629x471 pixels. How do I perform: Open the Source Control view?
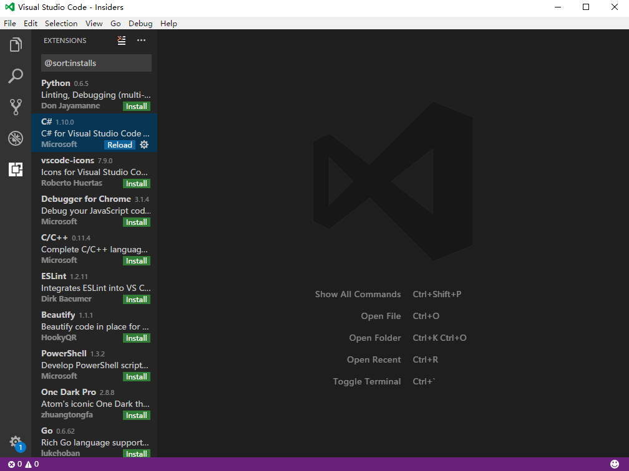pyautogui.click(x=16, y=107)
